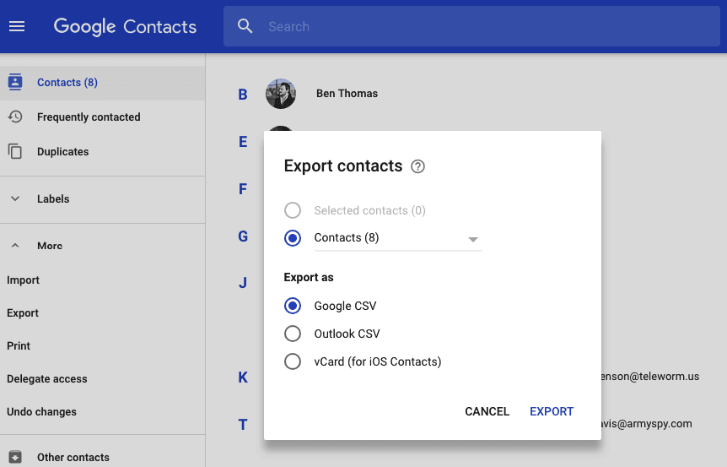The width and height of the screenshot is (727, 467).
Task: Click Ben Thomas avatar photo
Action: pos(281,94)
